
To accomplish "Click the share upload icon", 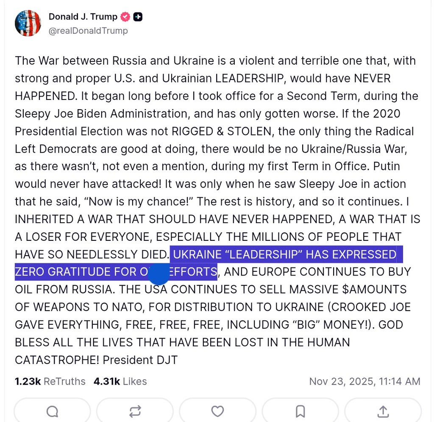I will (383, 411).
